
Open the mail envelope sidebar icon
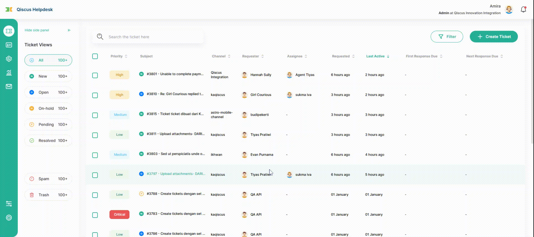pos(9,87)
